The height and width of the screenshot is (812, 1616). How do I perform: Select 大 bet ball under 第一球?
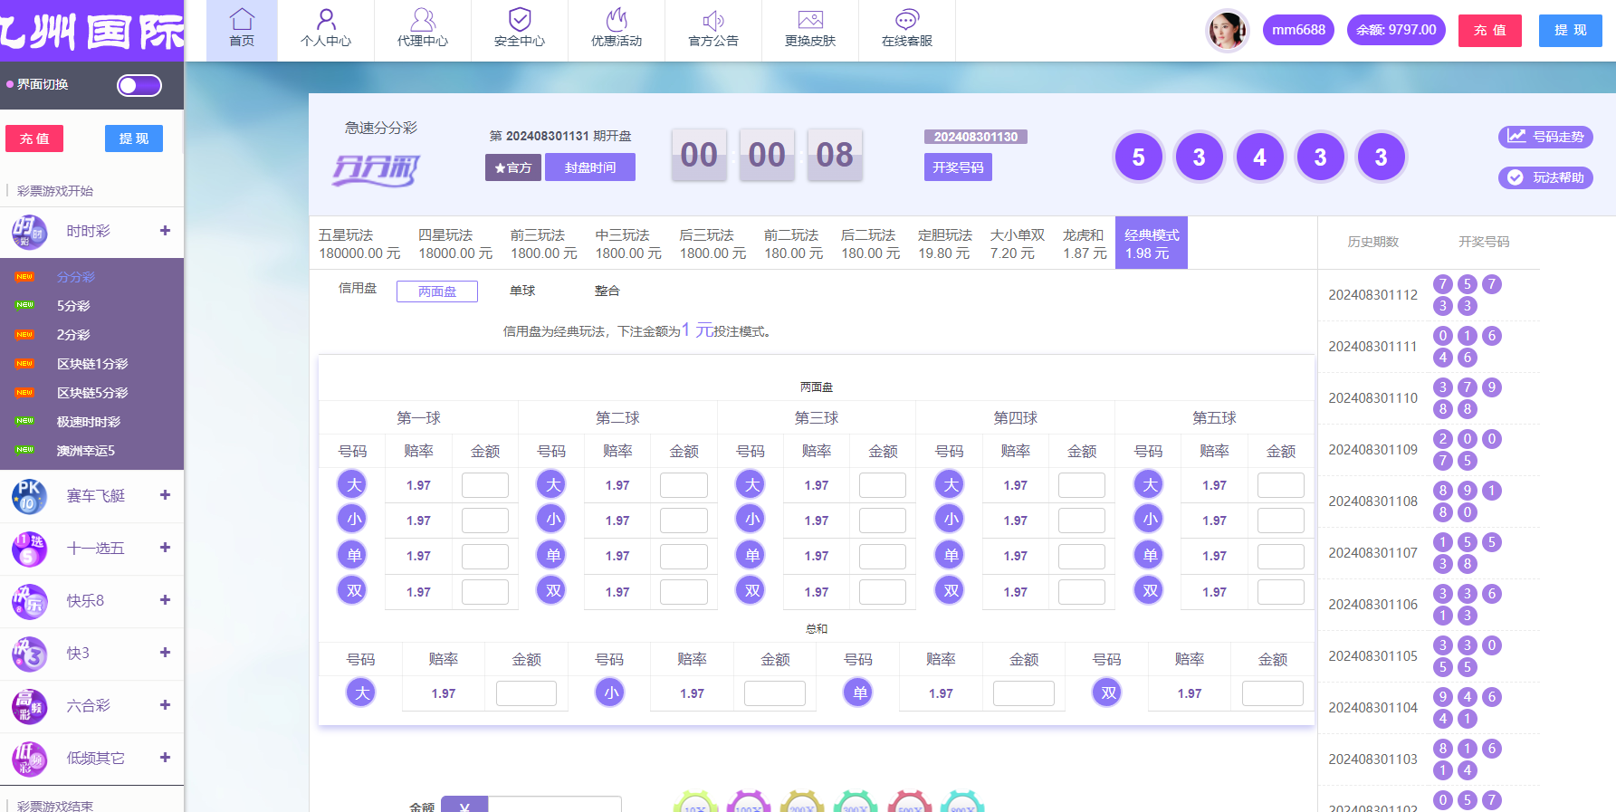(x=352, y=484)
